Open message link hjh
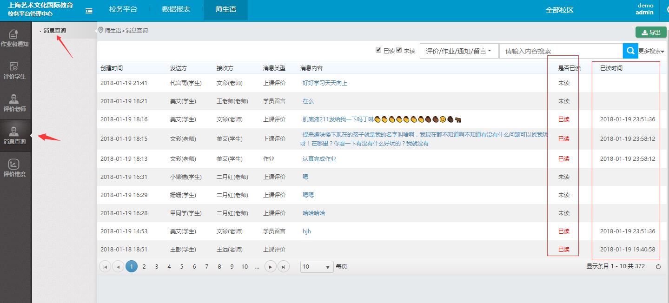 [x=307, y=231]
